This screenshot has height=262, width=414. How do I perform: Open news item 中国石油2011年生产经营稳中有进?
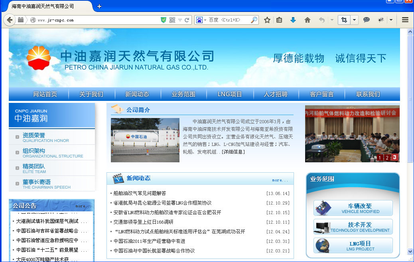[150, 241]
